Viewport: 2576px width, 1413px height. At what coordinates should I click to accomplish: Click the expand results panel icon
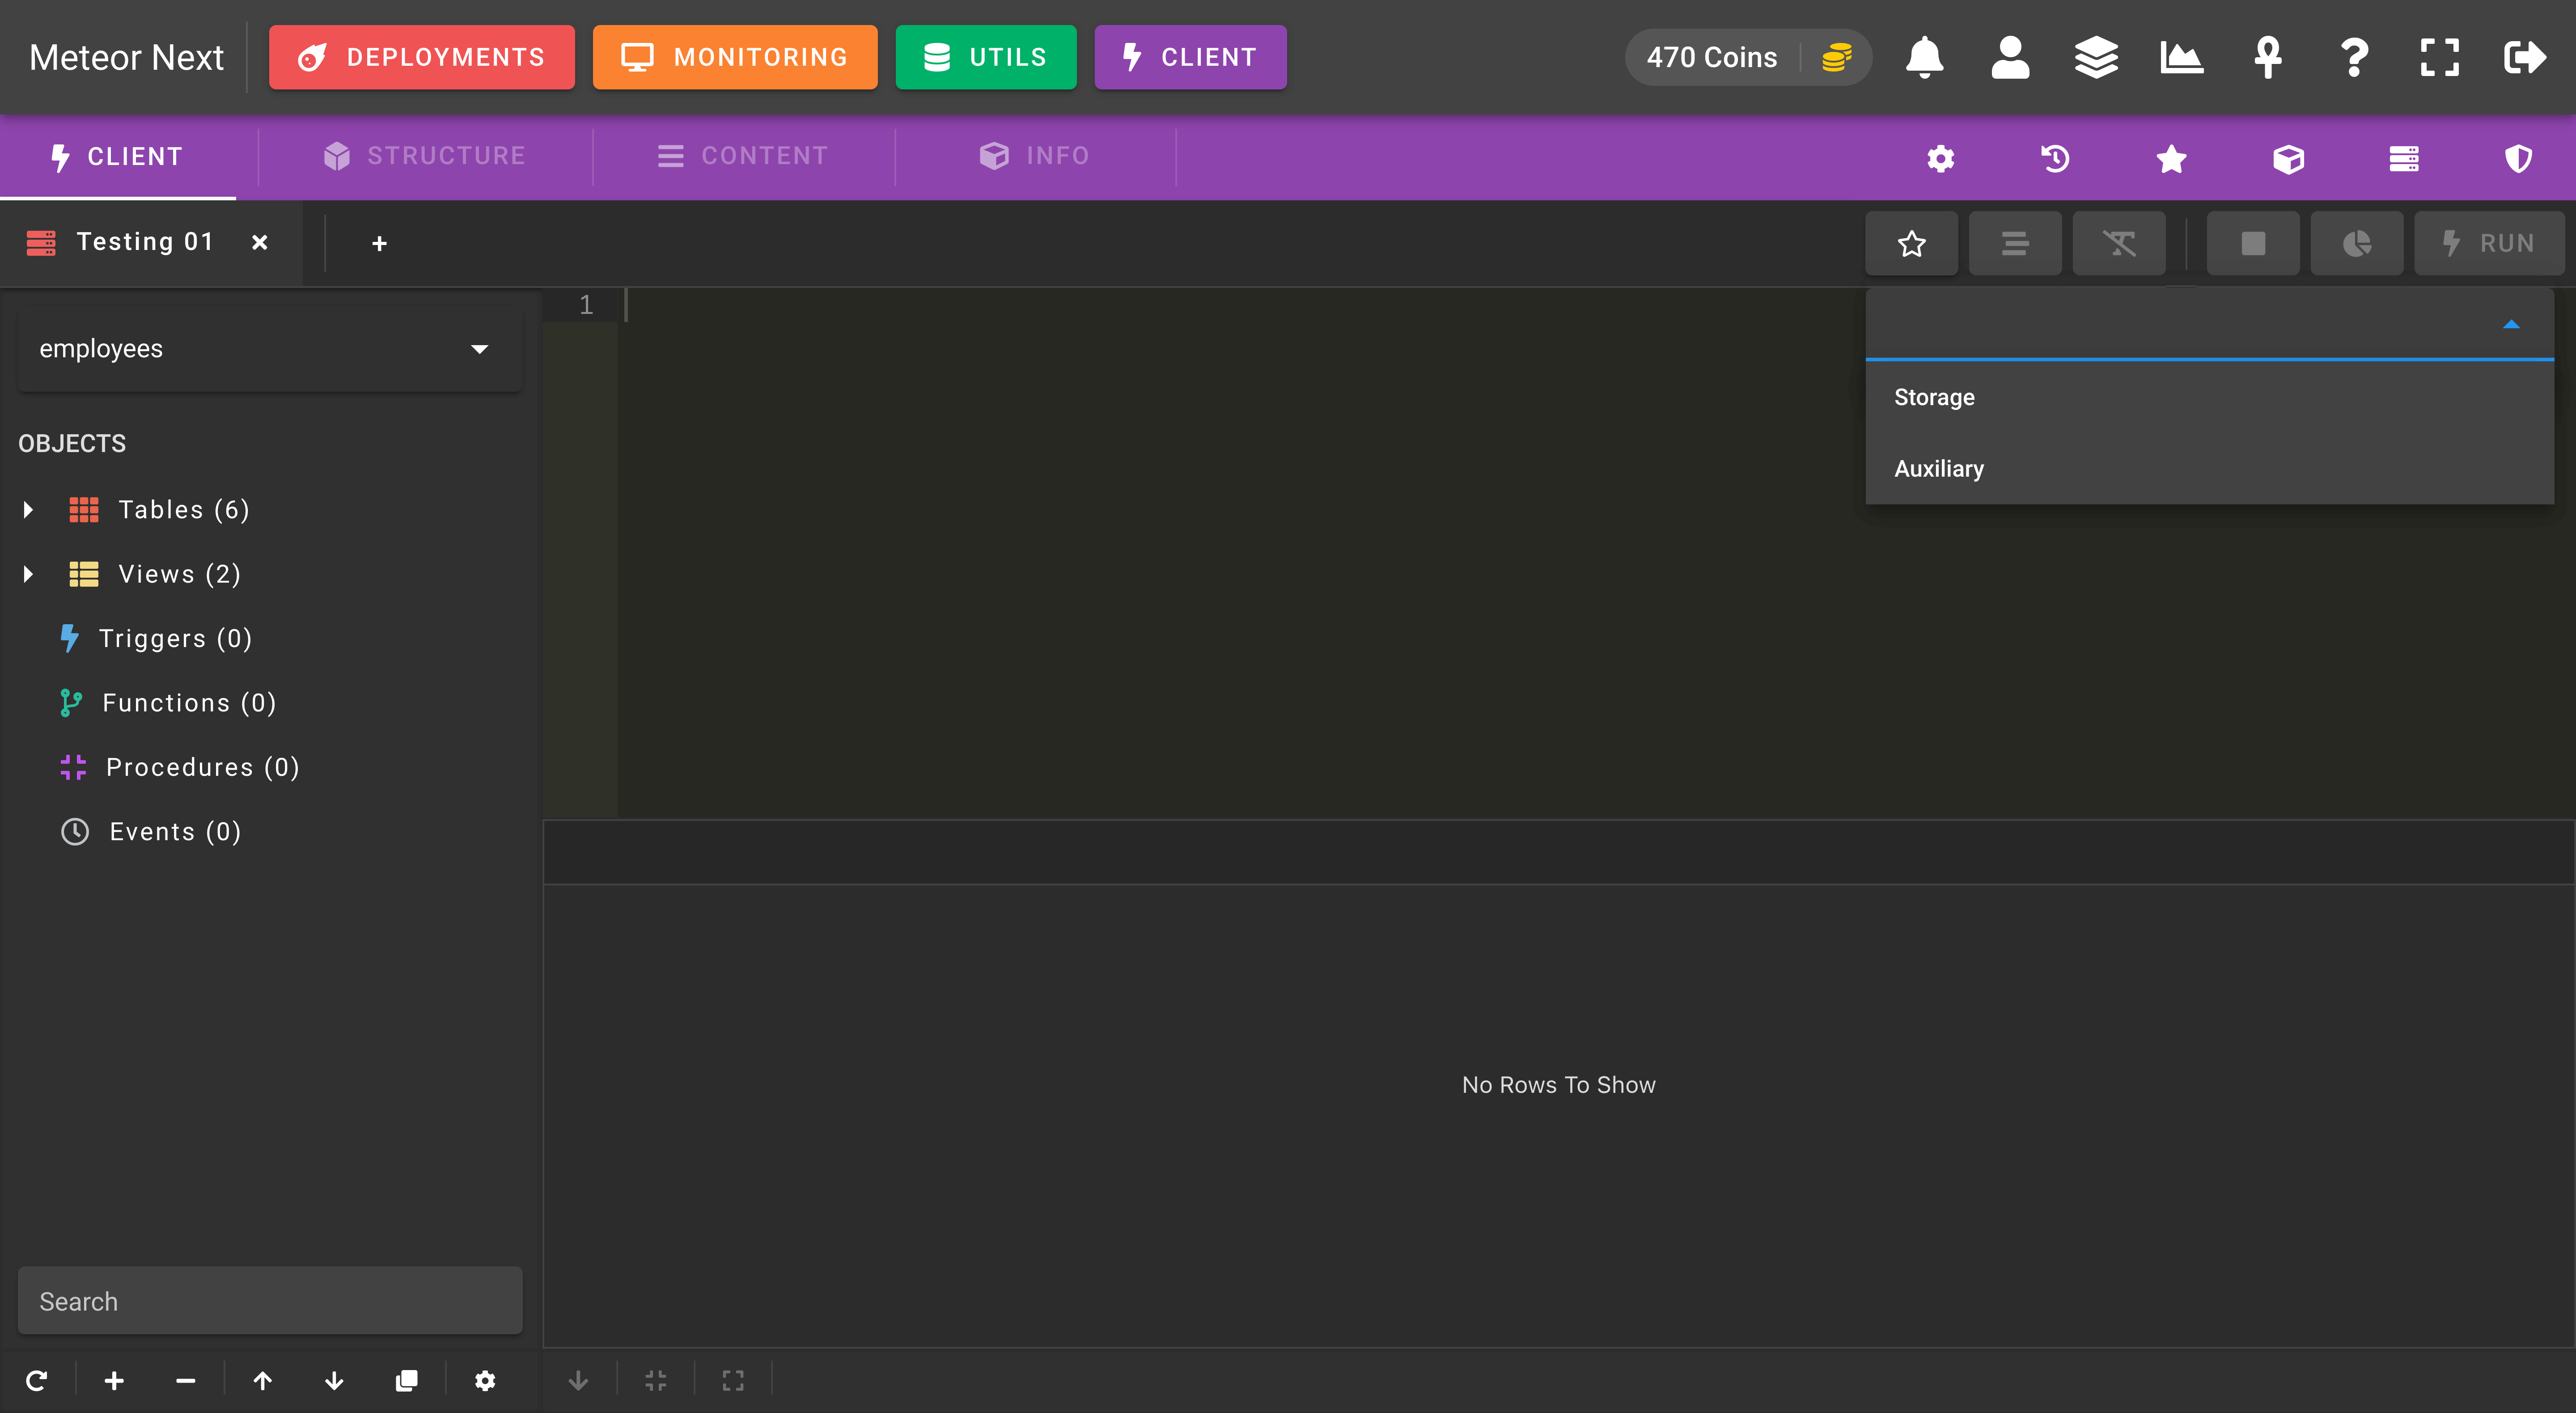(x=733, y=1381)
